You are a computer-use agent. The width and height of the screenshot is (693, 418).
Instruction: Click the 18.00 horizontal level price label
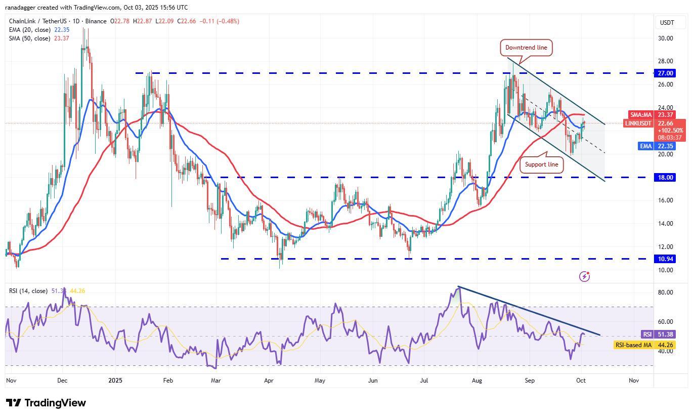[666, 178]
